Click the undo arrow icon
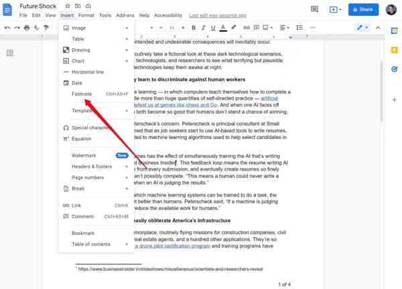 tap(7, 28)
